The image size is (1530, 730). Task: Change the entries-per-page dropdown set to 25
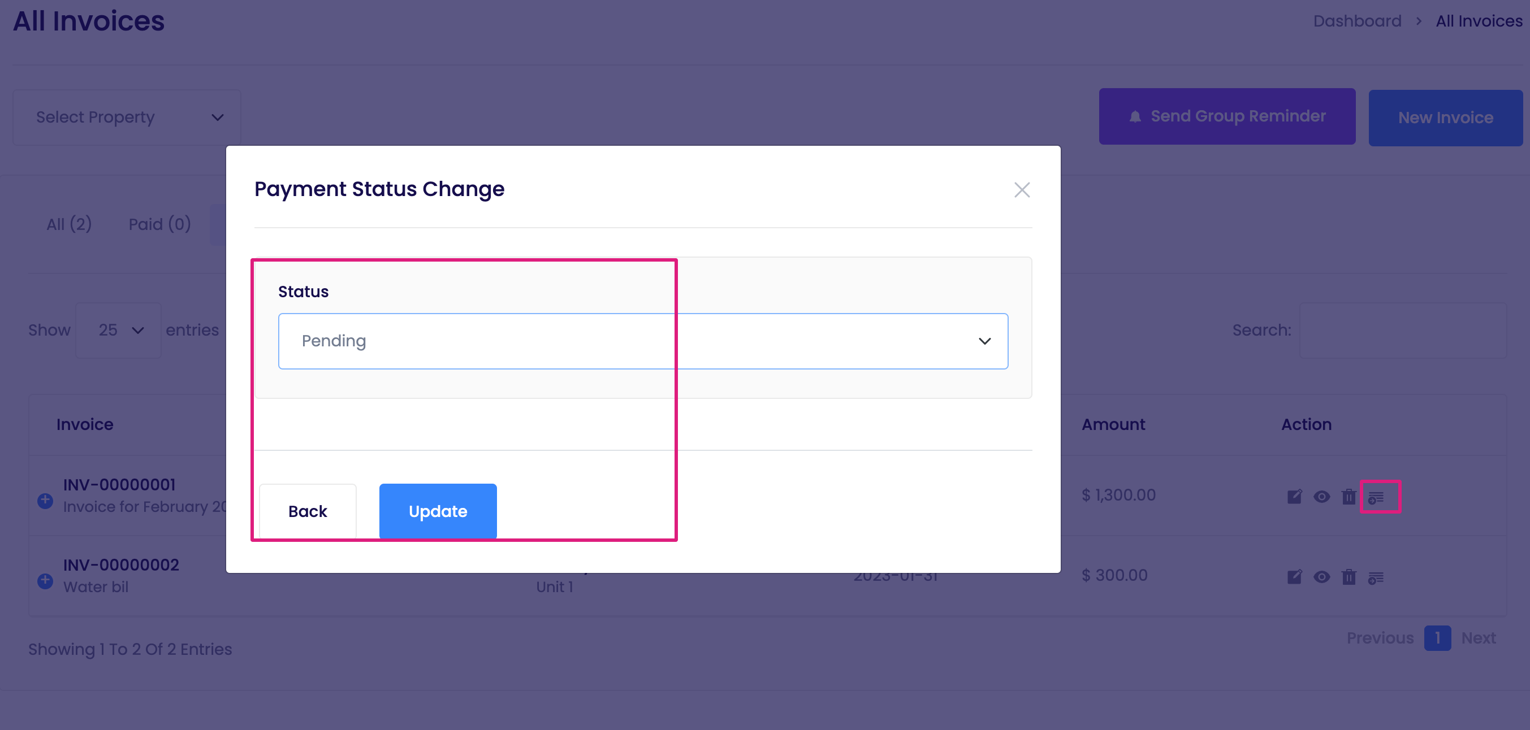coord(119,330)
